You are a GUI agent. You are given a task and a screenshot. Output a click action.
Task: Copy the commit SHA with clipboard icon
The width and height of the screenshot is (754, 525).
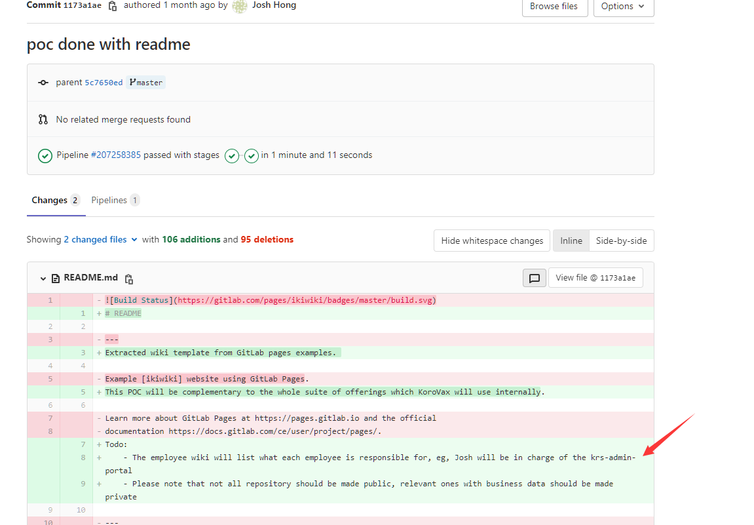113,6
